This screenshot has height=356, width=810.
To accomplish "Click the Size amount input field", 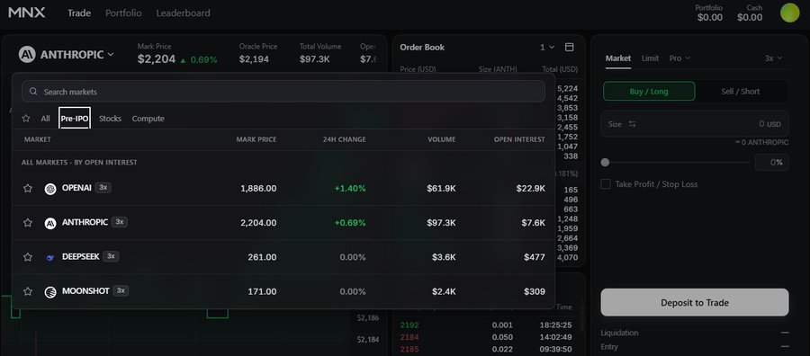I will pyautogui.click(x=695, y=124).
